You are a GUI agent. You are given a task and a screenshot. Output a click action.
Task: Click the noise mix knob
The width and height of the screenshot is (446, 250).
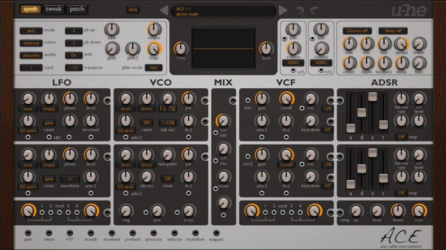pyautogui.click(x=223, y=177)
